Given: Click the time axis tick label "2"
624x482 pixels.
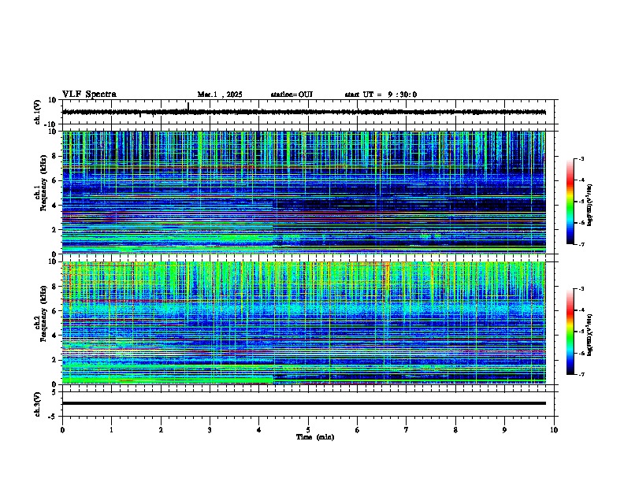Looking at the screenshot, I should (x=161, y=430).
